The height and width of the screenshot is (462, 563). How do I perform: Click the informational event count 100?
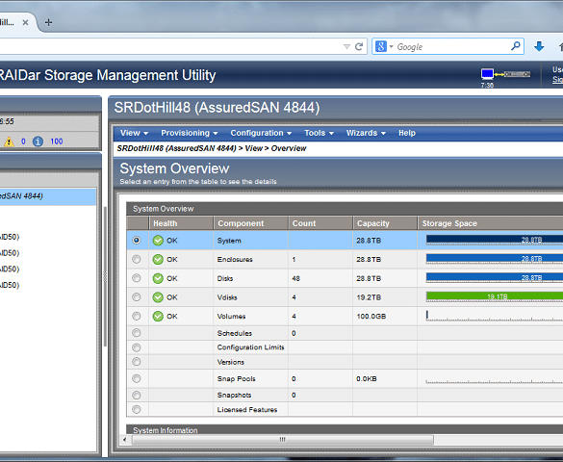click(57, 141)
